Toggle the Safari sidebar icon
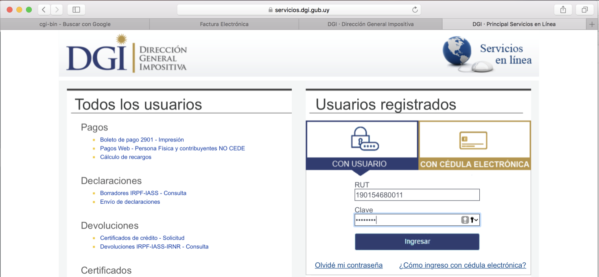Image resolution: width=599 pixels, height=277 pixels. [x=76, y=10]
